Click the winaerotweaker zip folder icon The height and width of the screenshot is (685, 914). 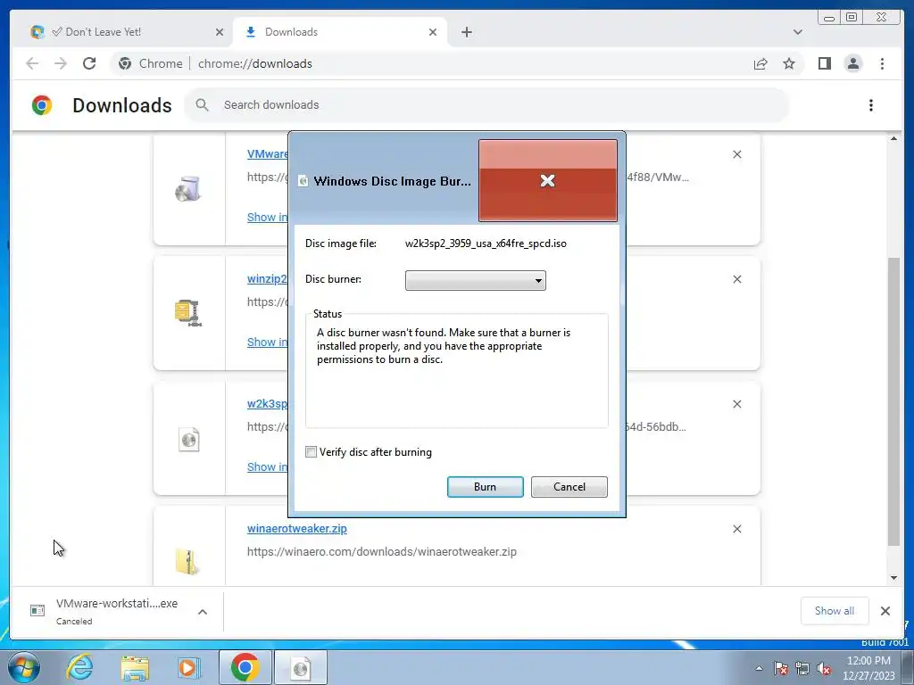[x=187, y=562]
